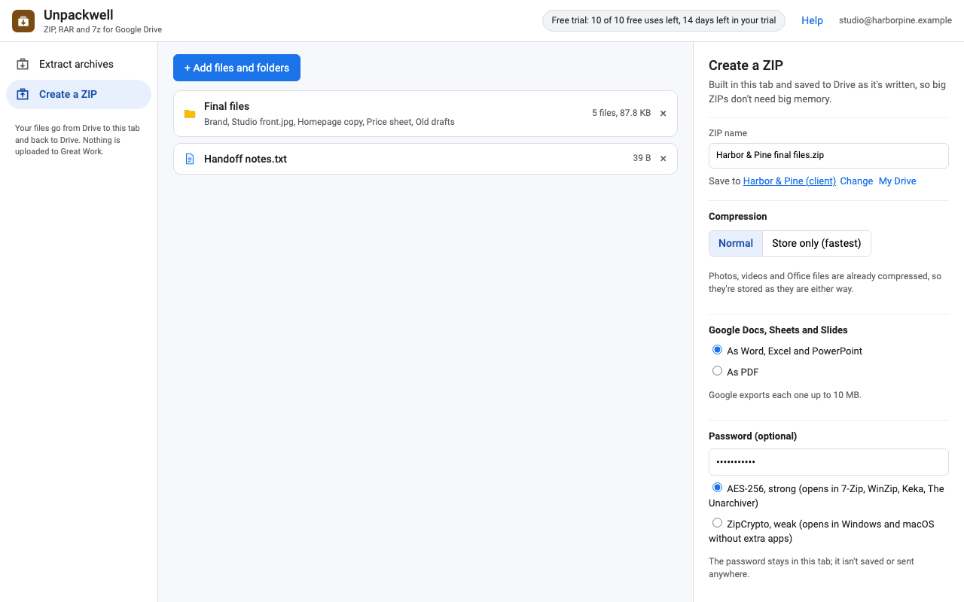The image size is (964, 602).
Task: Click the Handoff notes.txt file icon
Action: (x=190, y=159)
